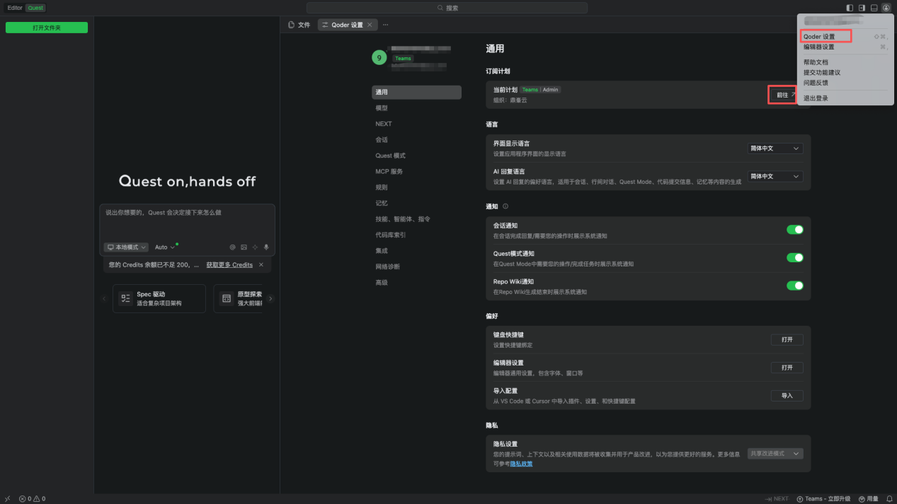Select 会话 settings category
This screenshot has height=504, width=897.
[x=416, y=140]
